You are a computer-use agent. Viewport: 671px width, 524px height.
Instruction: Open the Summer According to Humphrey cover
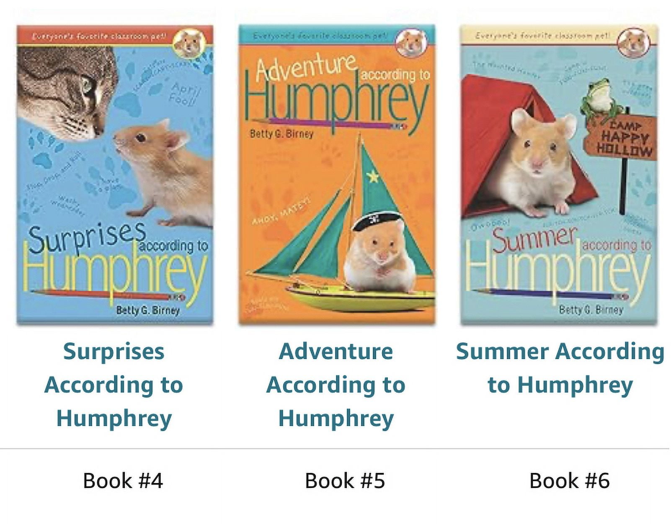(x=559, y=175)
